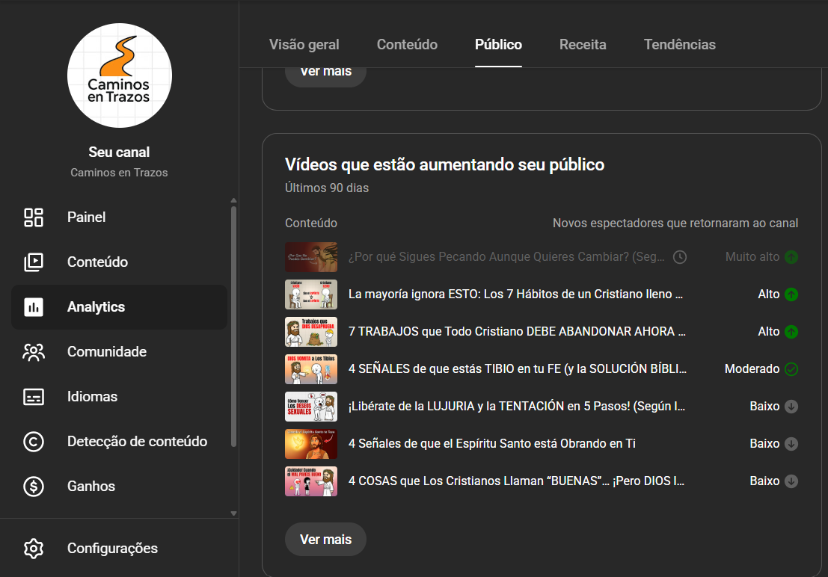
Task: Click the Moderado rating label
Action: pyautogui.click(x=752, y=369)
